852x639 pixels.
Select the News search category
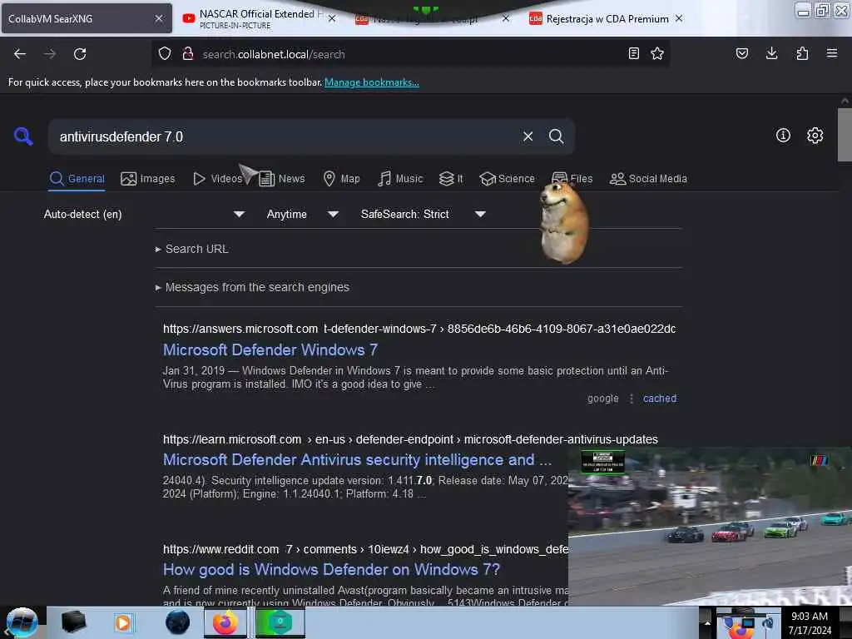click(x=281, y=178)
